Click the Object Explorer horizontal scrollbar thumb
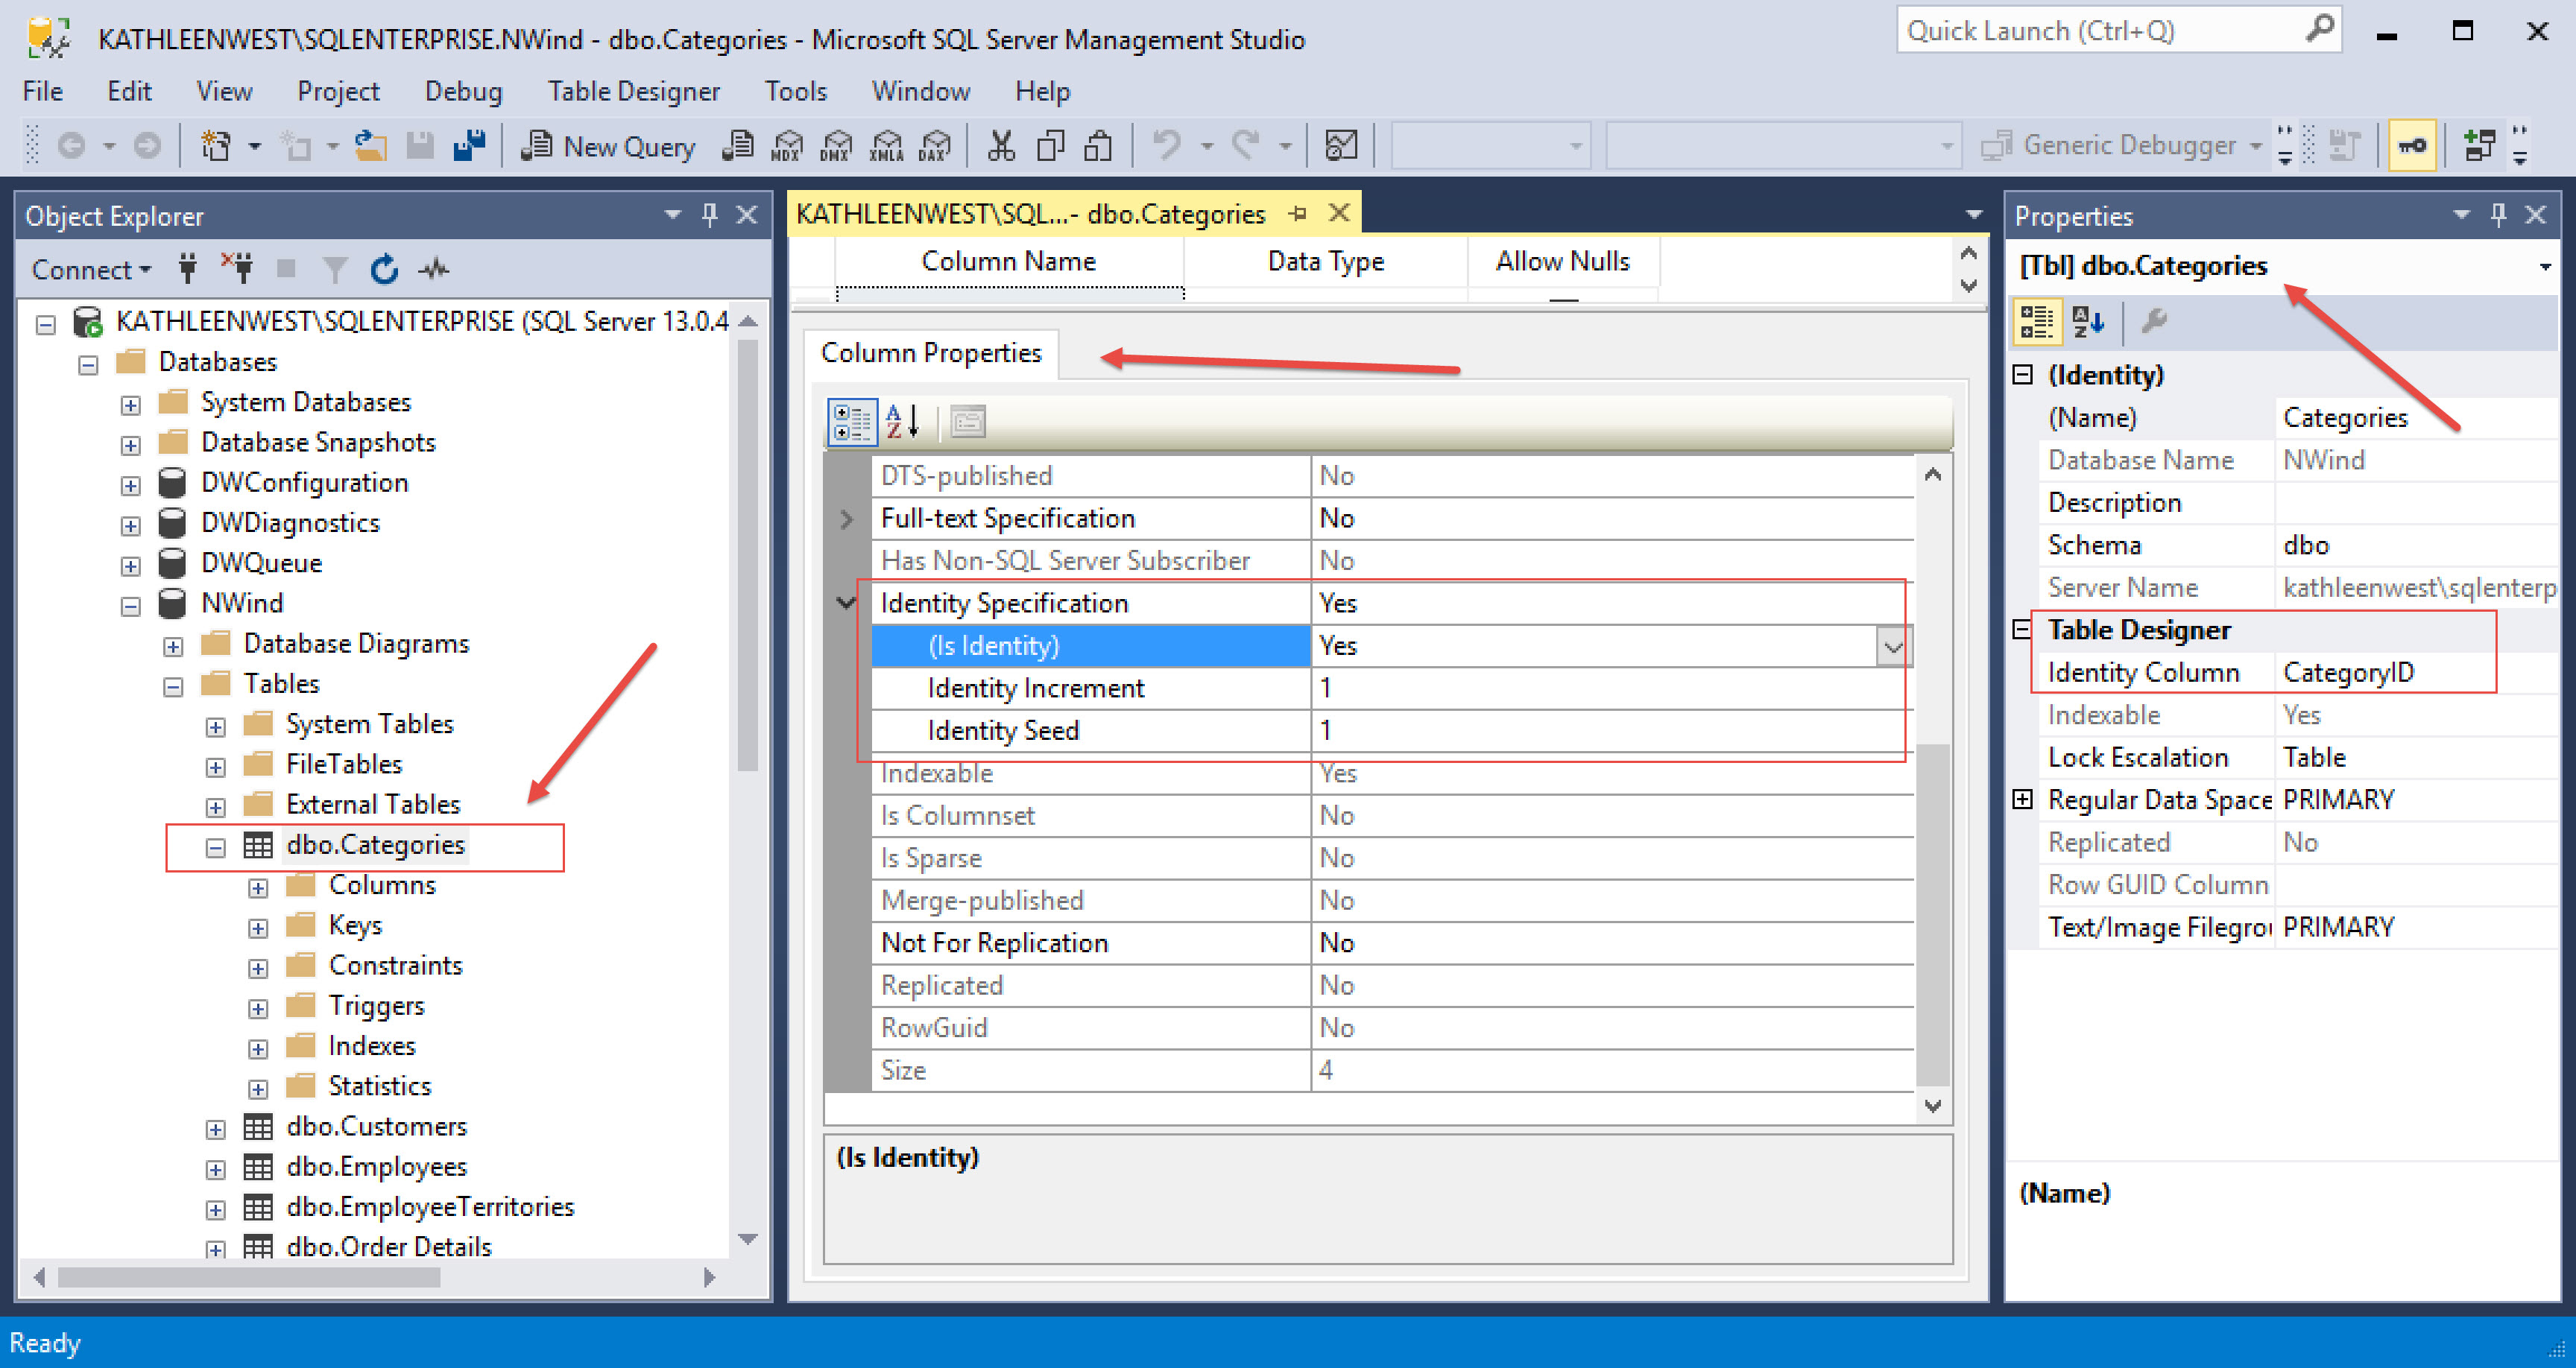Viewport: 2576px width, 1368px height. [x=248, y=1277]
